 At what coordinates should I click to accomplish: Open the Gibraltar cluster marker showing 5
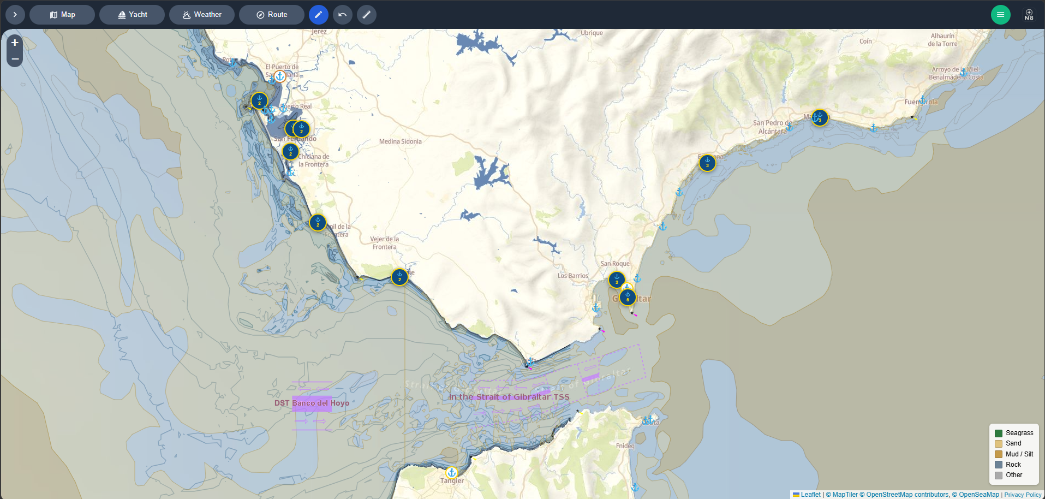pyautogui.click(x=628, y=297)
